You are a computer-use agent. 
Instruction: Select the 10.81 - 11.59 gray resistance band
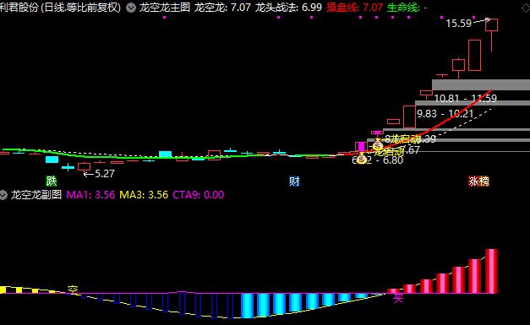[x=481, y=84]
